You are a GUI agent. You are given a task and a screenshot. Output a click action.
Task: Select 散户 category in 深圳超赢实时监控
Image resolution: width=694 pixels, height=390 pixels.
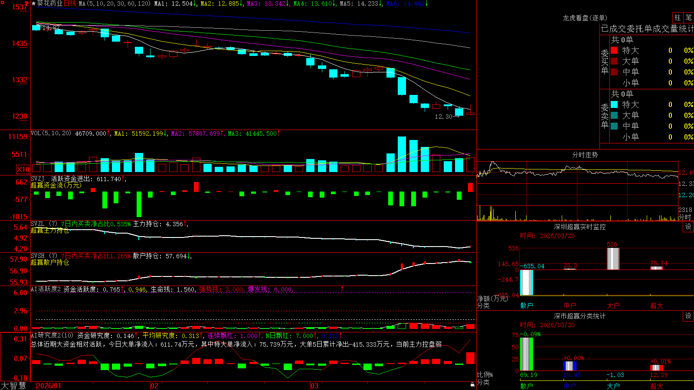click(x=527, y=305)
